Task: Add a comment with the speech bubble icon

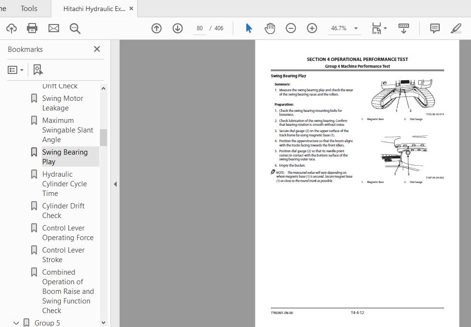Action: coord(435,28)
